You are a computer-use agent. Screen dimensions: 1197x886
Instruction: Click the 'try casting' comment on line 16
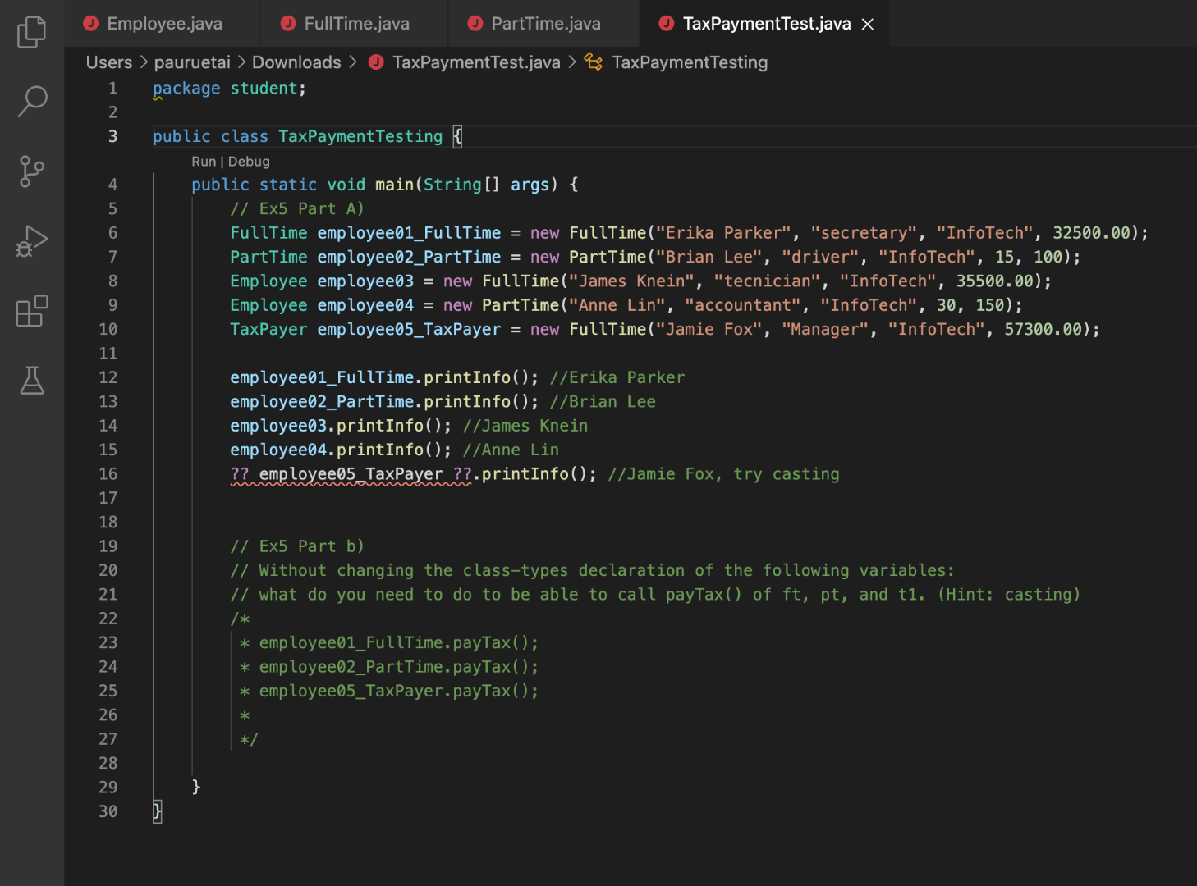[x=787, y=474]
